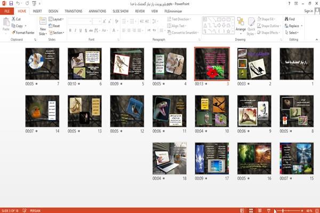
Task: Select slide 7 thumbnail
Action: click(42, 64)
